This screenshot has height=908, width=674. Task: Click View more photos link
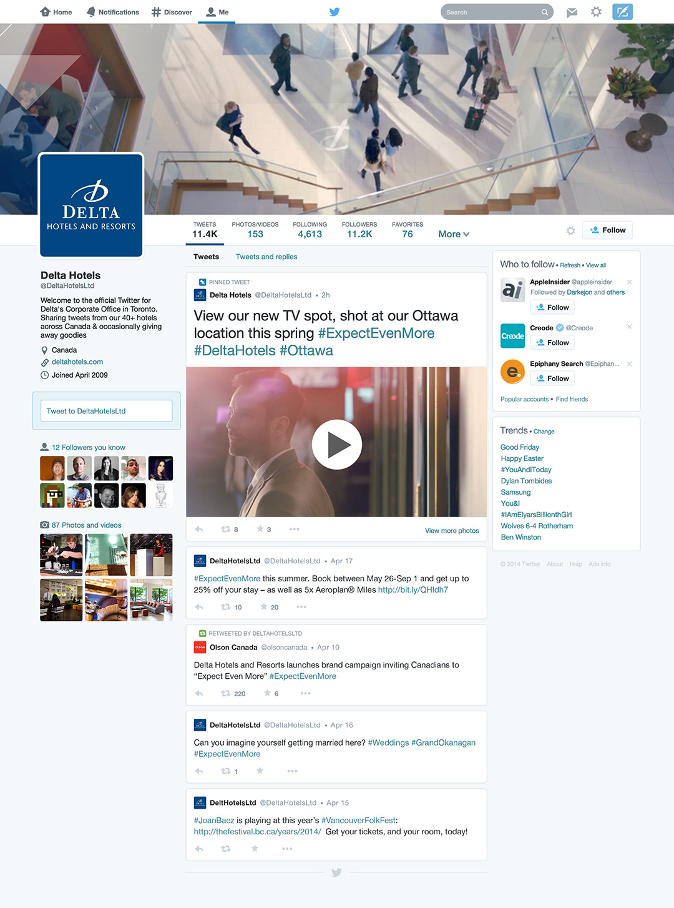[452, 531]
